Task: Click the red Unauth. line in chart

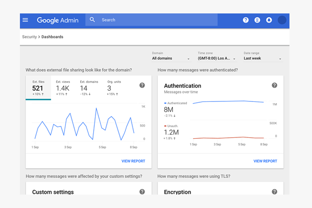Action: tap(228, 138)
